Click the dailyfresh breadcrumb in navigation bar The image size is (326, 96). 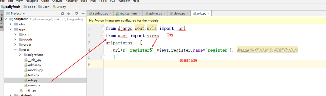11,7
